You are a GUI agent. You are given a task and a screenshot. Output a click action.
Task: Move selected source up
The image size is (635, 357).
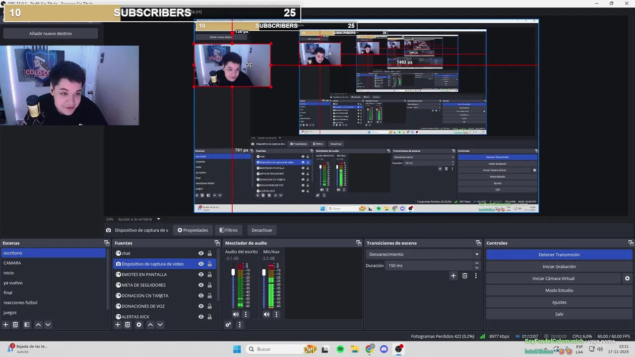point(150,325)
